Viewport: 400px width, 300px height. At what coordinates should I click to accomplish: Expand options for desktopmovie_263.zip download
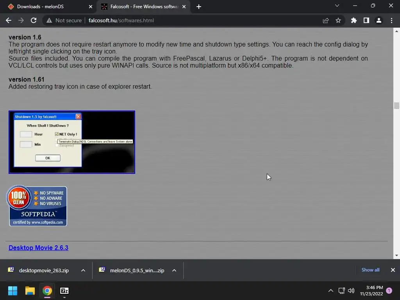pos(83,270)
